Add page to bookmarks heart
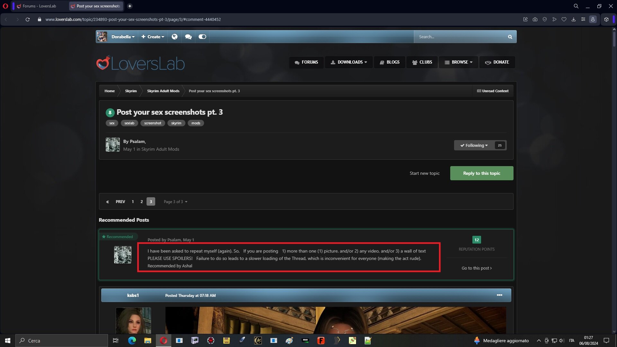617x347 pixels. (x=564, y=20)
